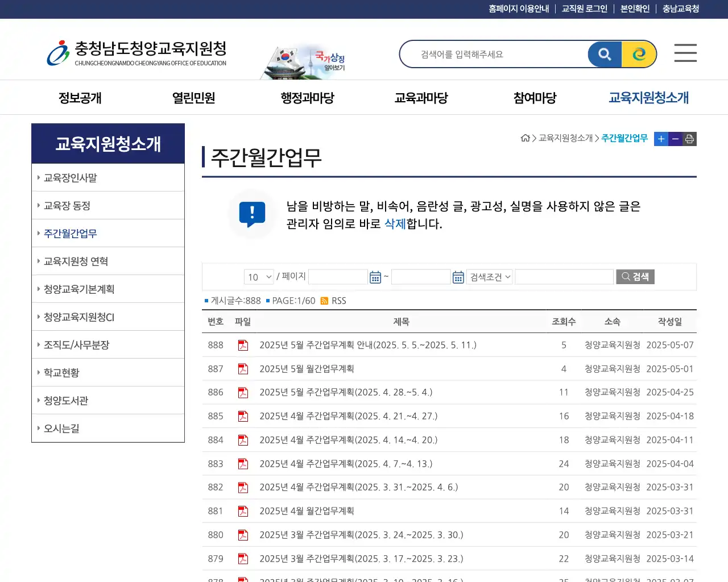Image resolution: width=728 pixels, height=582 pixels.
Task: Open 교육과마당 main menu
Action: pyautogui.click(x=421, y=98)
